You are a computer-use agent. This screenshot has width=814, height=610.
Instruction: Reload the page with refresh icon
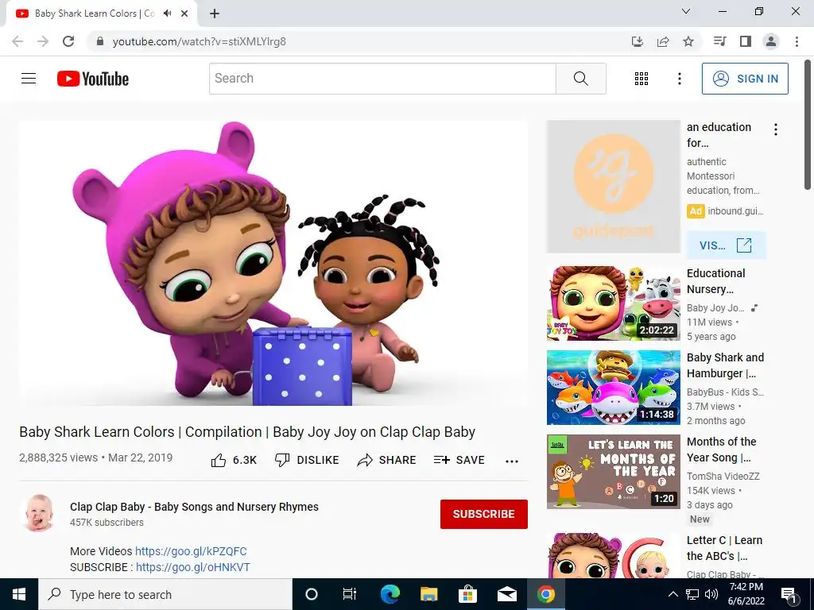coord(68,41)
